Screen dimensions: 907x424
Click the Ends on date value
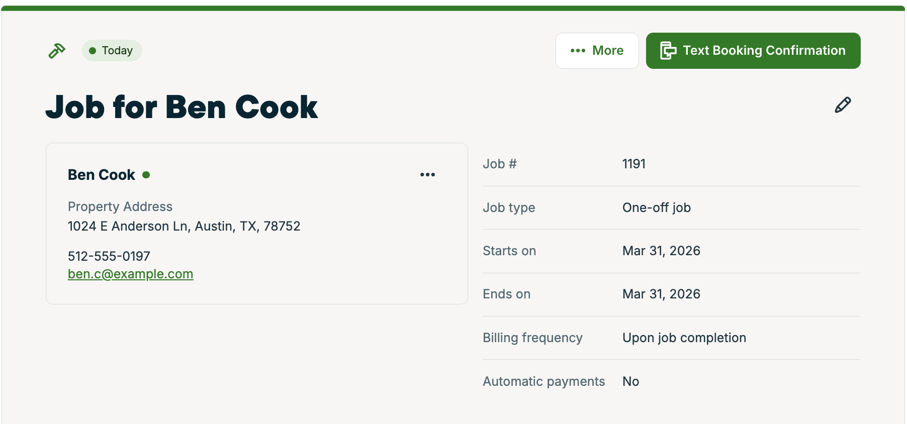[x=661, y=294]
